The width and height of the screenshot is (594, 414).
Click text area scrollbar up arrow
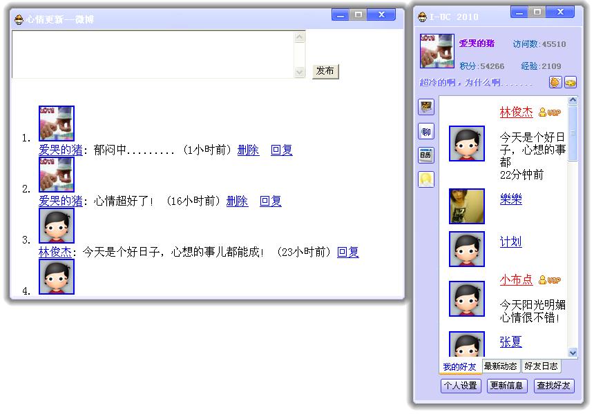pos(300,37)
